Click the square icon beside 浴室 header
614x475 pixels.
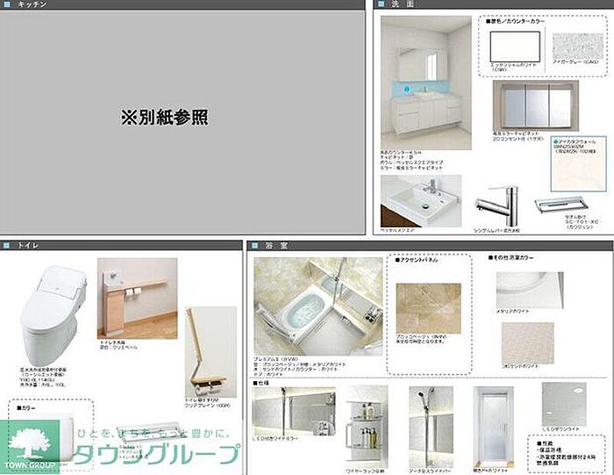click(255, 247)
